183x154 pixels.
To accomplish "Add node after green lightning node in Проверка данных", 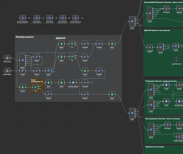I will click(92, 82).
